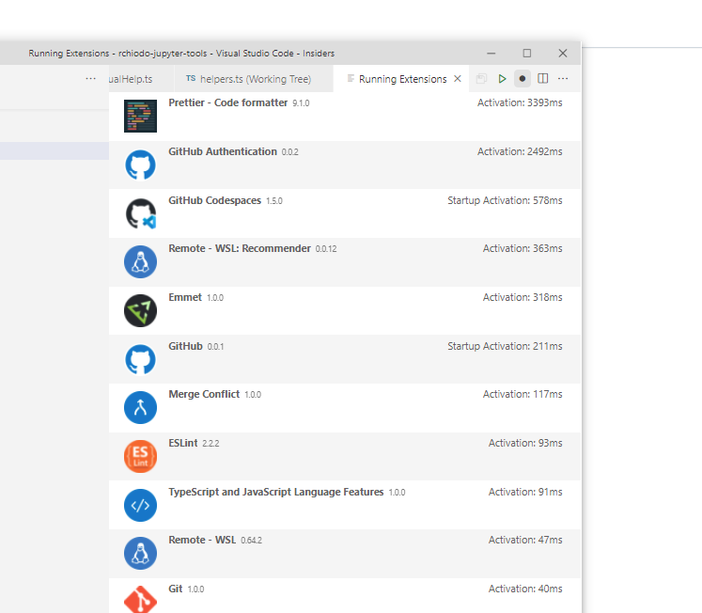Viewport: 702px width, 613px height.
Task: Click the VS Code window title text
Action: click(181, 54)
